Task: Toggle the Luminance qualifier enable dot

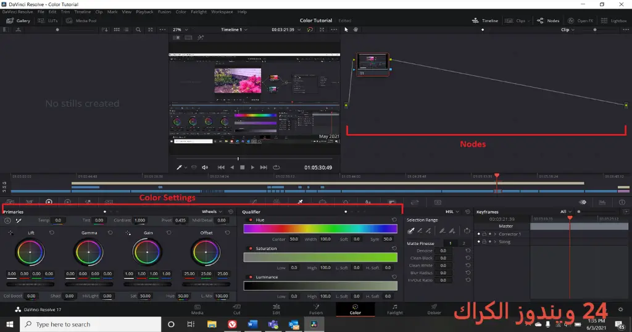Action: [251, 277]
